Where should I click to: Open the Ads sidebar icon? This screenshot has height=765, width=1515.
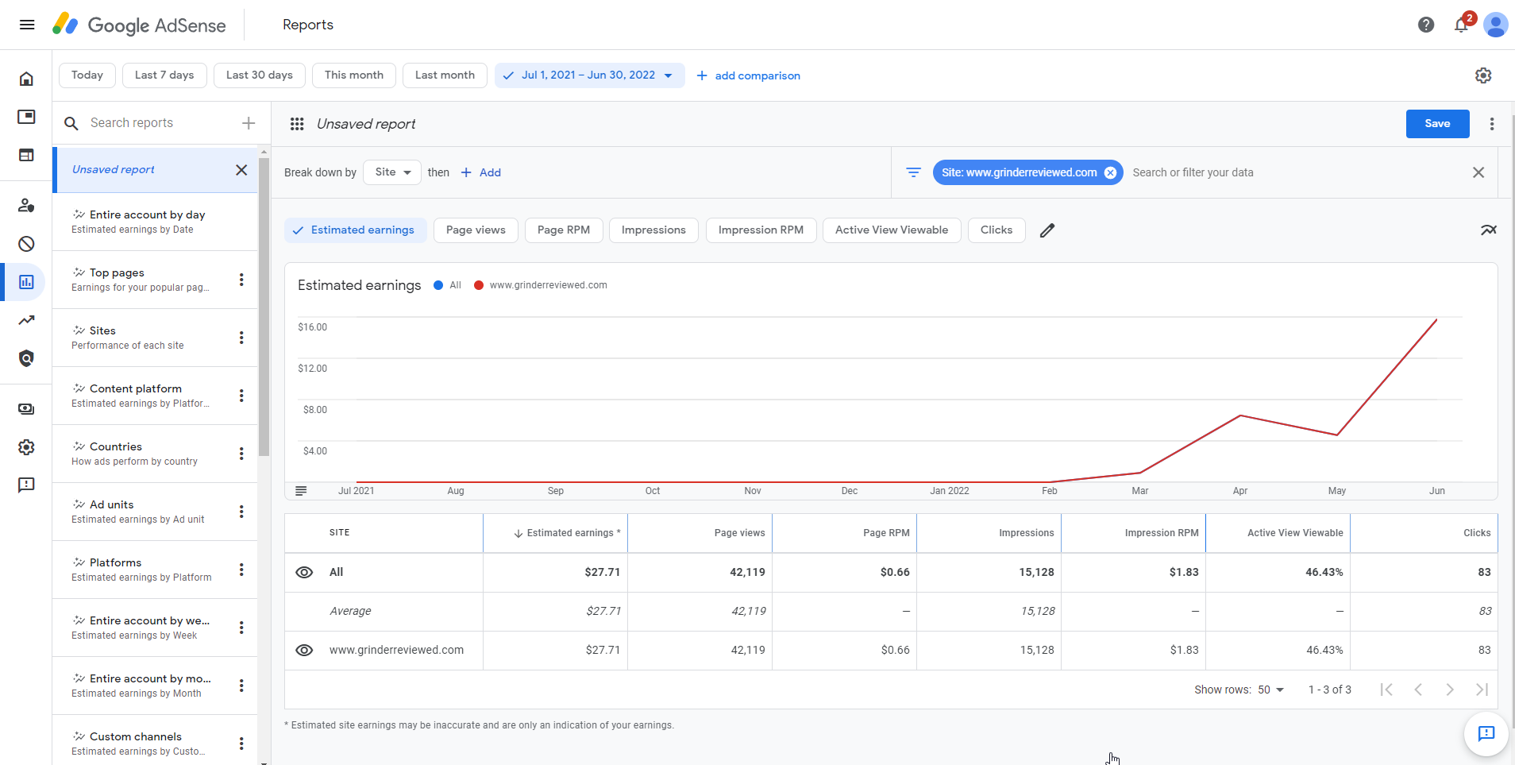26,117
